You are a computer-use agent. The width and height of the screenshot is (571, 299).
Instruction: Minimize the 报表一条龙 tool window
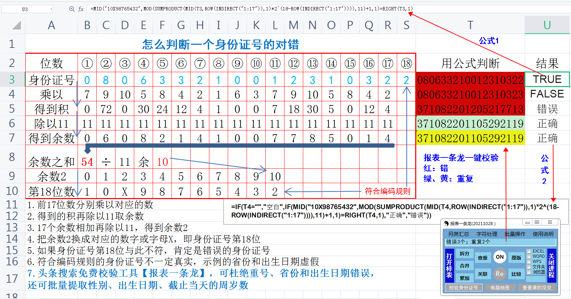(x=528, y=222)
